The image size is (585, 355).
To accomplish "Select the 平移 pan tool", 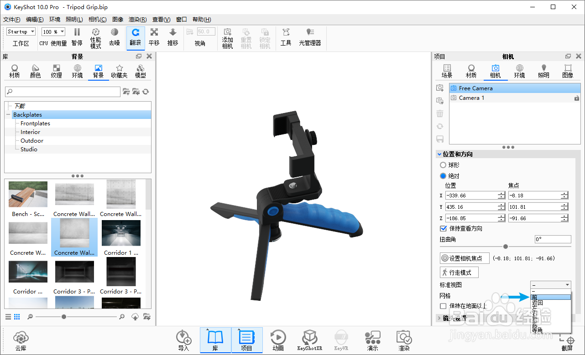I will tap(154, 37).
